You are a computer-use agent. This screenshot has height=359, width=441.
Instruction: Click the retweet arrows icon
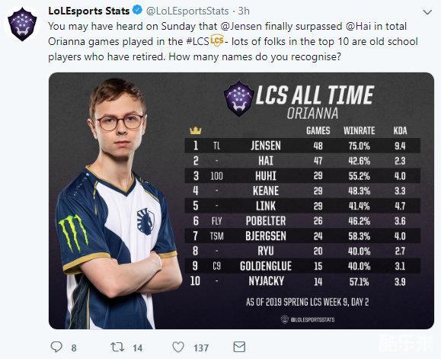click(117, 347)
